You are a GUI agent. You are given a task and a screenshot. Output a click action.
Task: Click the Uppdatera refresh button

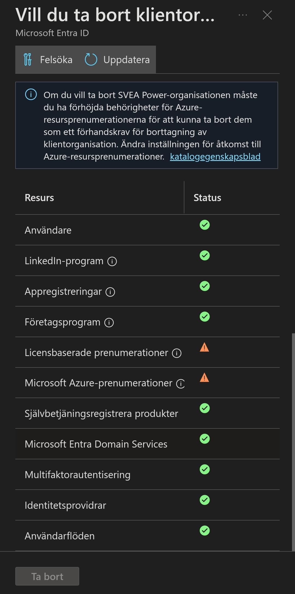point(117,60)
